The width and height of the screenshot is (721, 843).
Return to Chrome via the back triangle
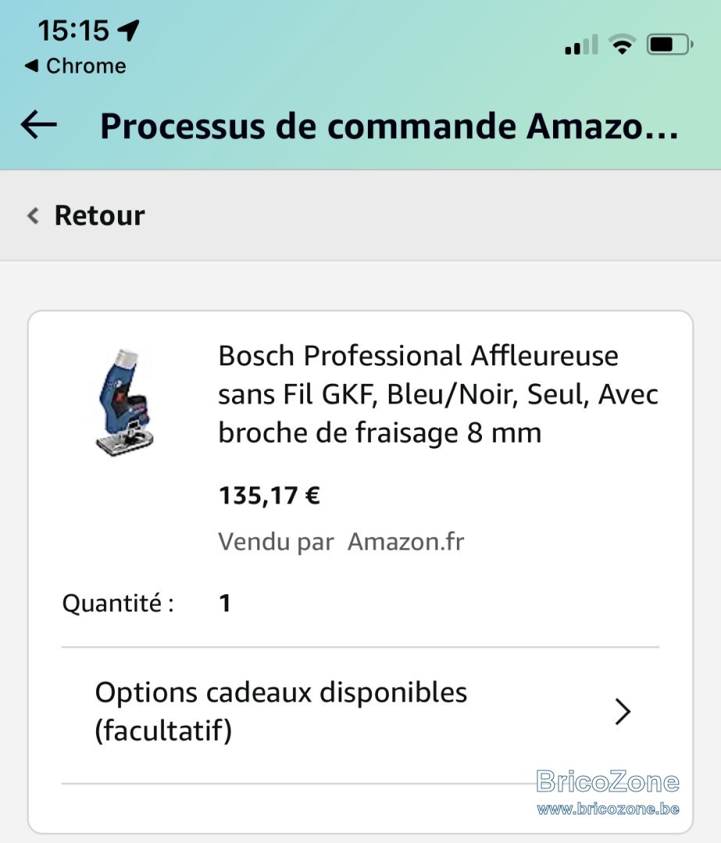tap(32, 66)
